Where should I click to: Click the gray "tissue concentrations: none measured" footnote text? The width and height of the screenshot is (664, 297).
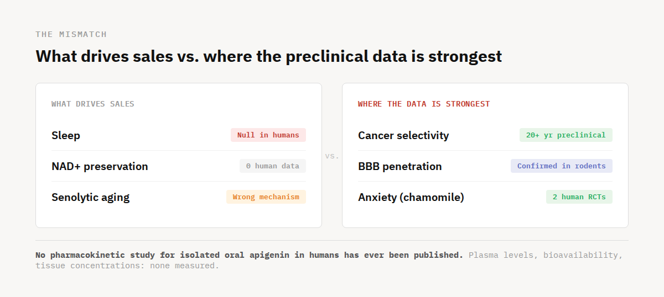pos(127,266)
